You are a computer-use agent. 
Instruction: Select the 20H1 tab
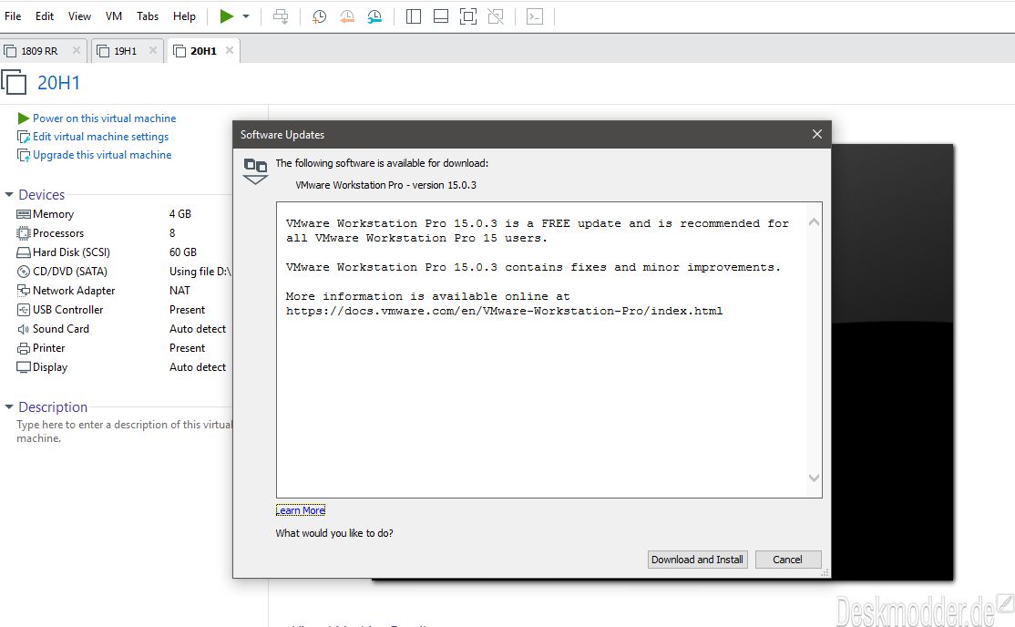[x=203, y=50]
